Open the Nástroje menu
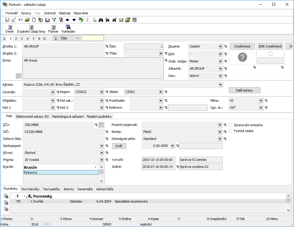Image resolution: width=294 pixels, height=227 pixels. click(x=64, y=13)
